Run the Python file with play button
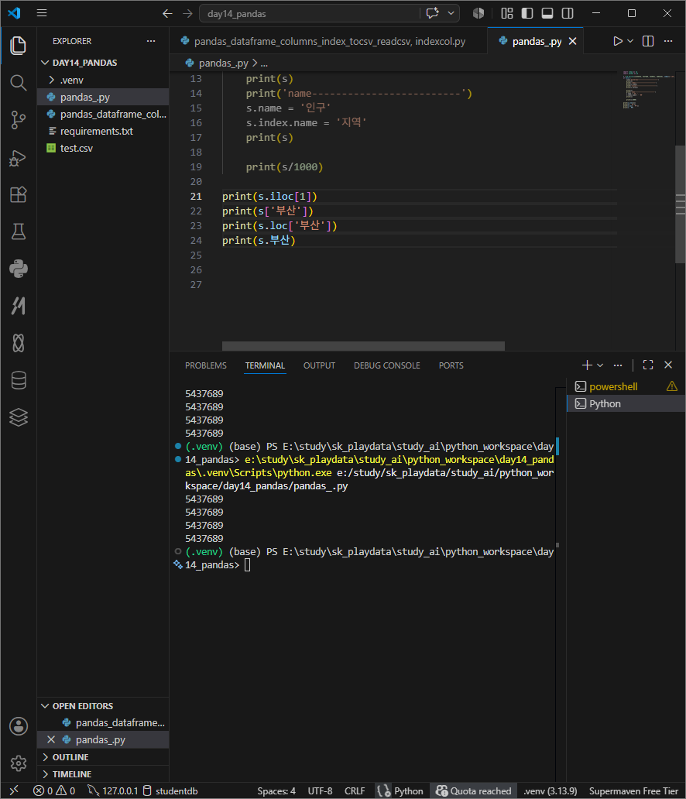 [x=617, y=41]
